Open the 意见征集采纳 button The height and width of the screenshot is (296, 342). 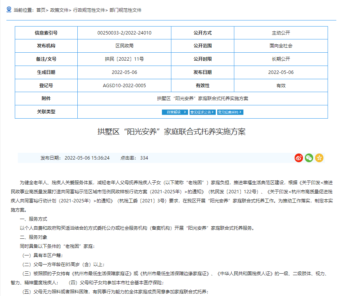[230, 112]
